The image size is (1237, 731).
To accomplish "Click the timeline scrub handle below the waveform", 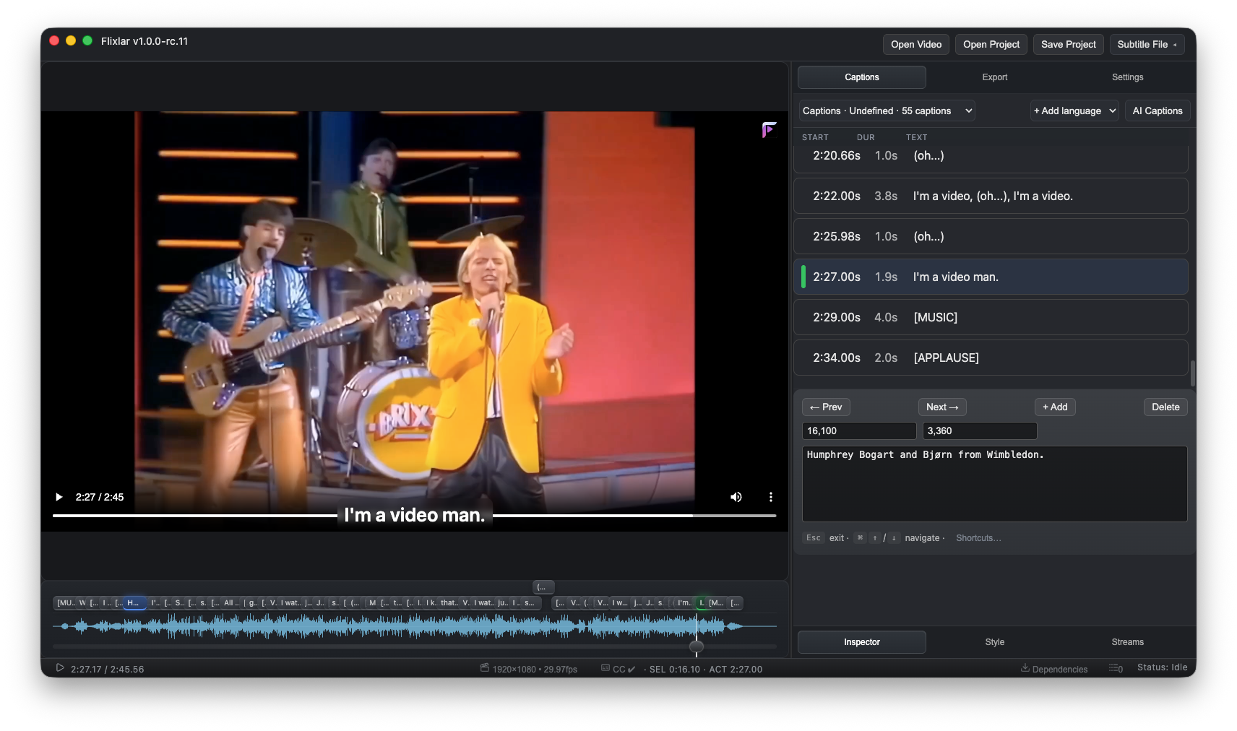I will tap(697, 646).
